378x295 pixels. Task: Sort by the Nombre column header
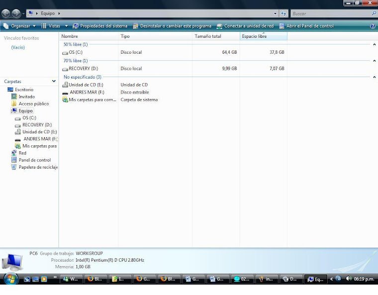click(89, 36)
